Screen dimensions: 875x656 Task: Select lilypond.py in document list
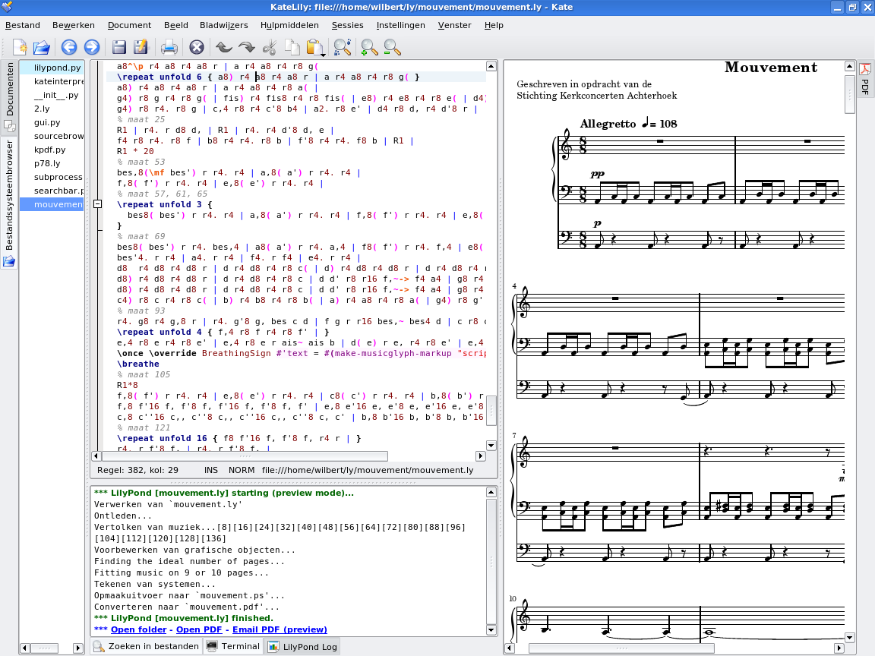(x=52, y=68)
